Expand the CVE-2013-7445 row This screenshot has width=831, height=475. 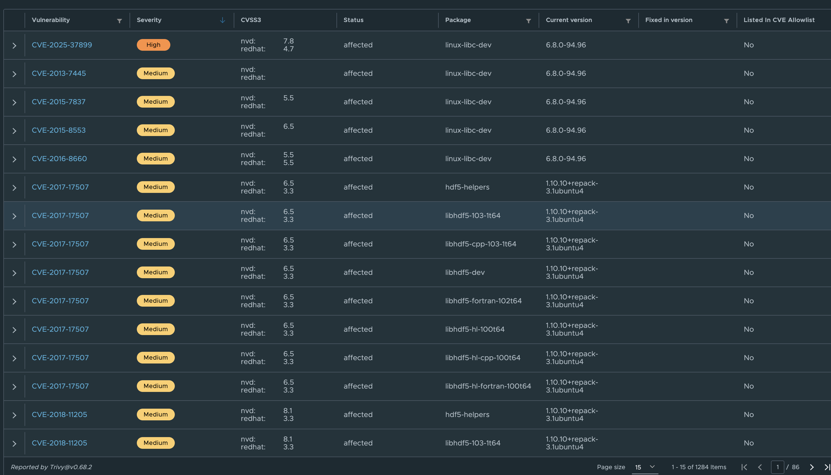point(14,74)
